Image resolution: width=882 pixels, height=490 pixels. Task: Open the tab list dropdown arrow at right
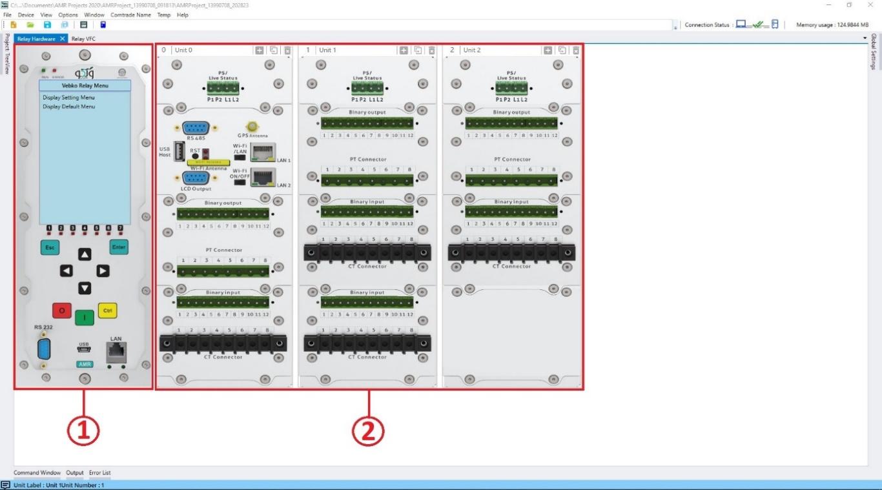pos(865,38)
